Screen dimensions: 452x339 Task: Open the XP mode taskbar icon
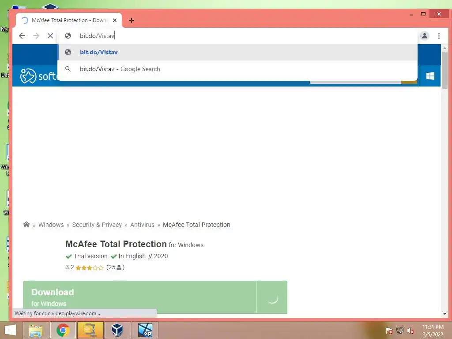coord(145,330)
